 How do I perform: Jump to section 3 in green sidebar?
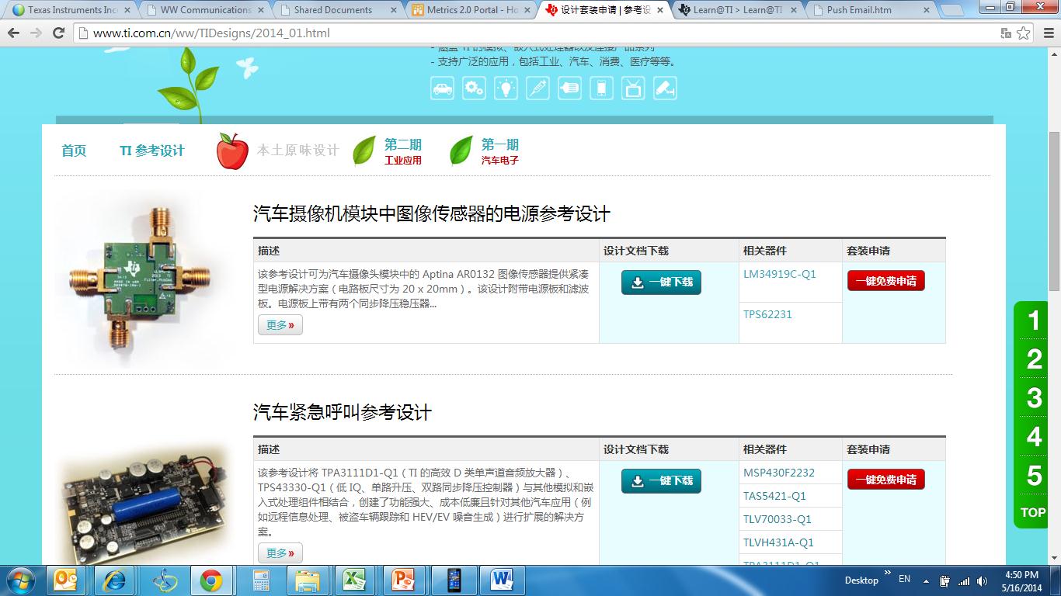(1034, 398)
